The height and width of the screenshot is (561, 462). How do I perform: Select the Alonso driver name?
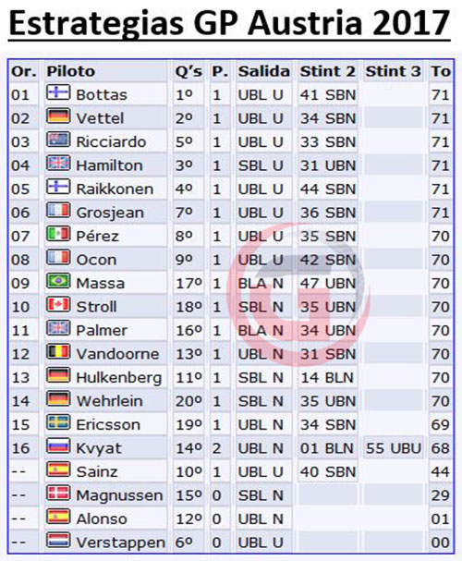pos(102,518)
